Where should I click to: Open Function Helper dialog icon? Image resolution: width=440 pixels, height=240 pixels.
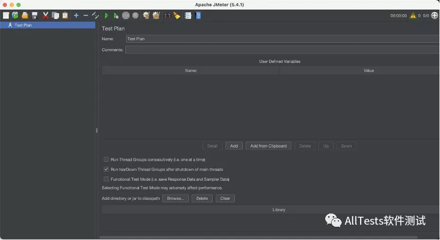(x=188, y=15)
